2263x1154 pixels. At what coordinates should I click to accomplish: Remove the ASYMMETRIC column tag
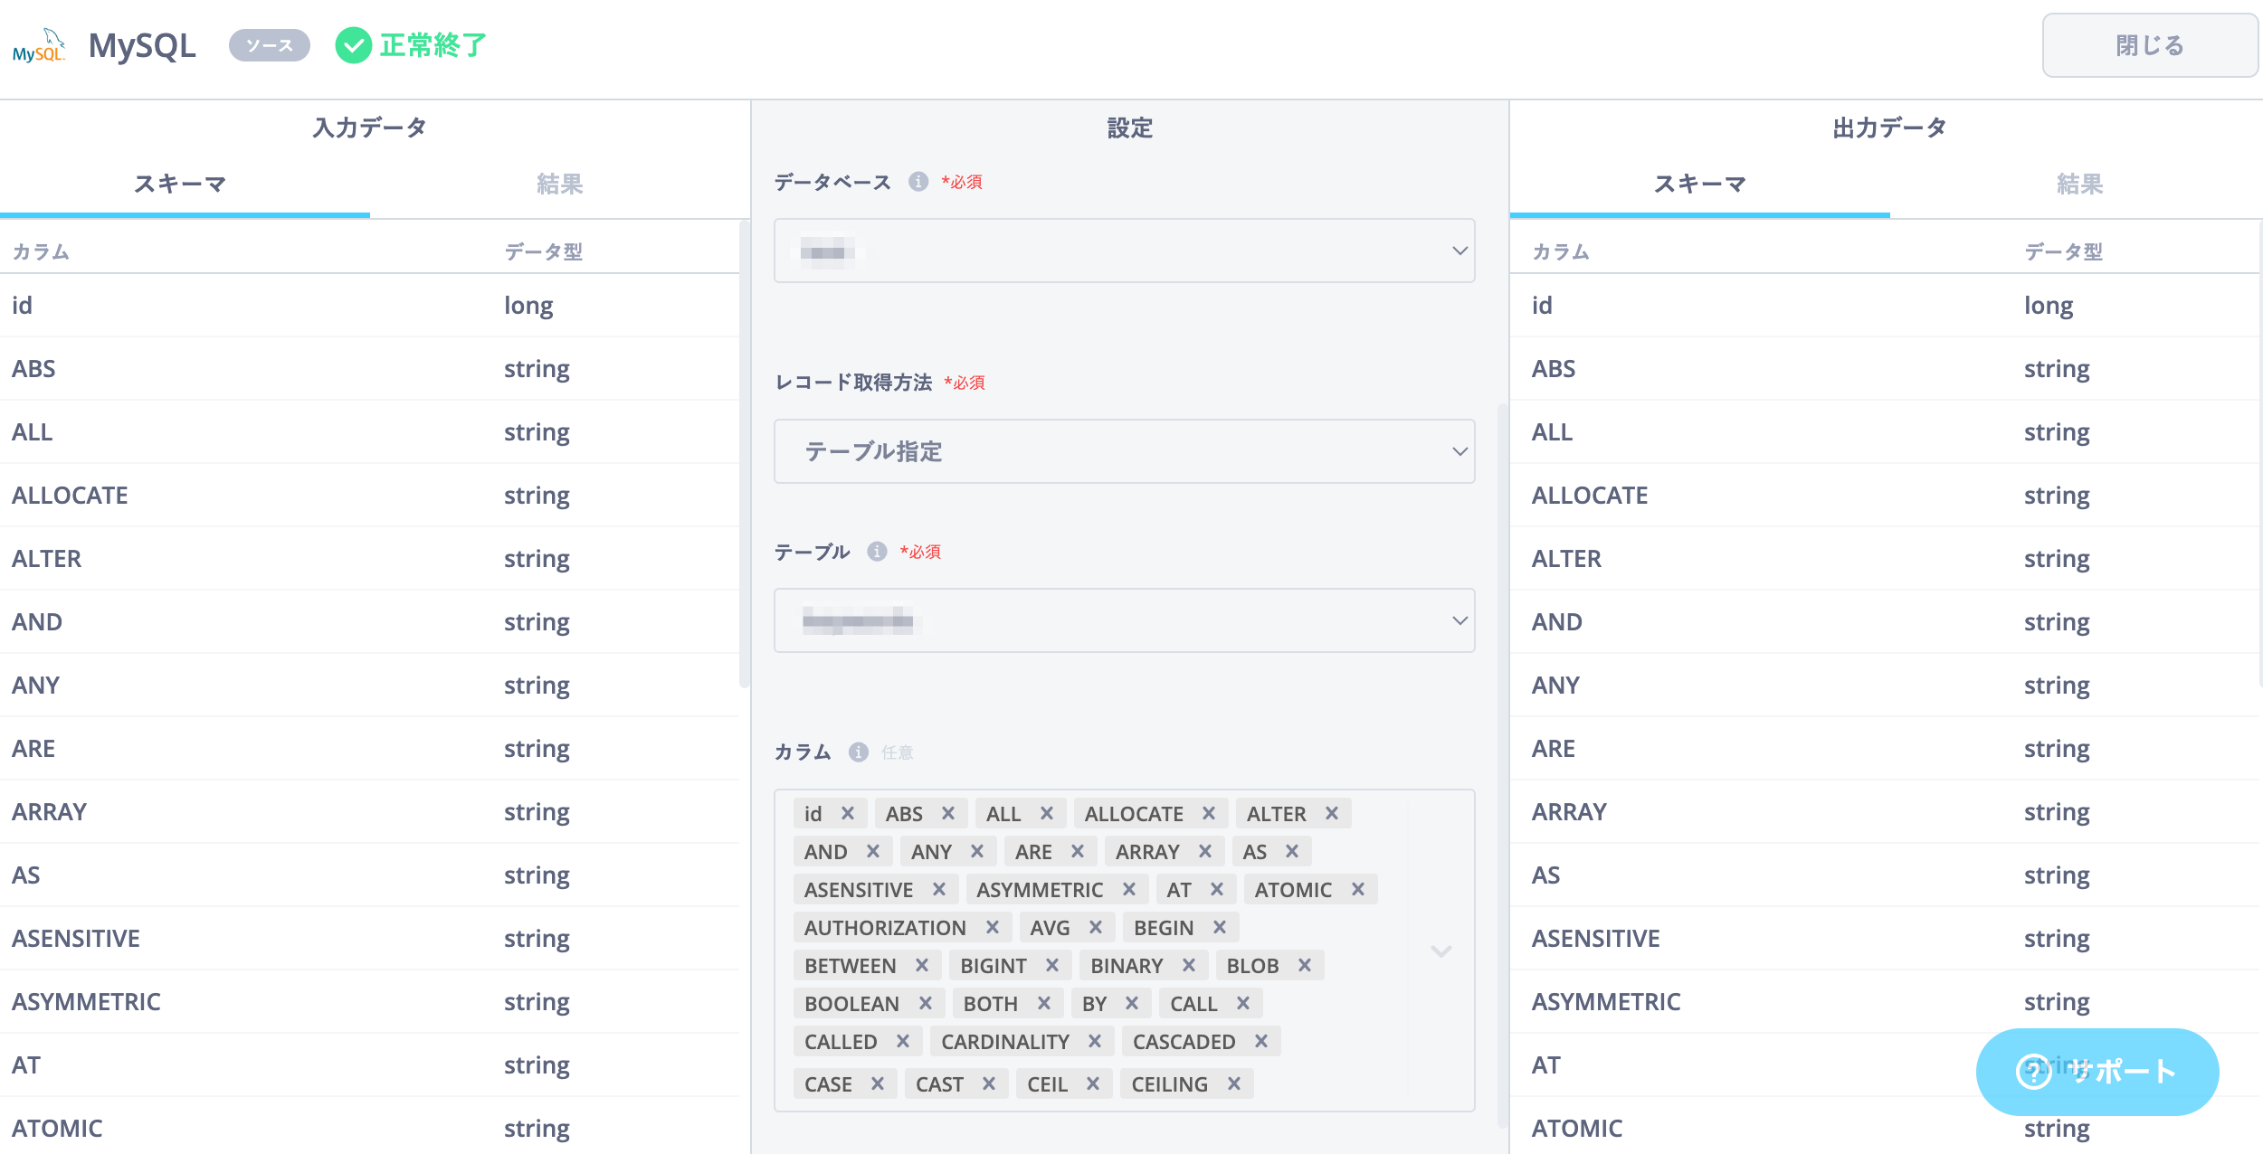pos(1129,889)
